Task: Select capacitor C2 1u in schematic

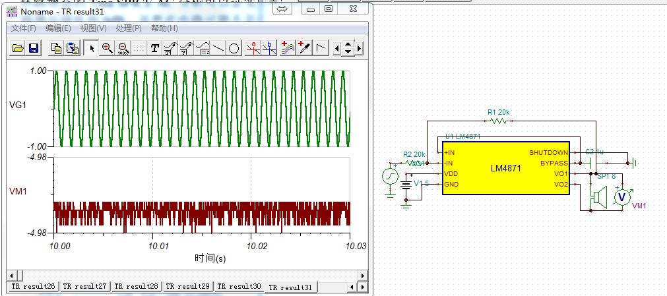Action: [x=593, y=162]
